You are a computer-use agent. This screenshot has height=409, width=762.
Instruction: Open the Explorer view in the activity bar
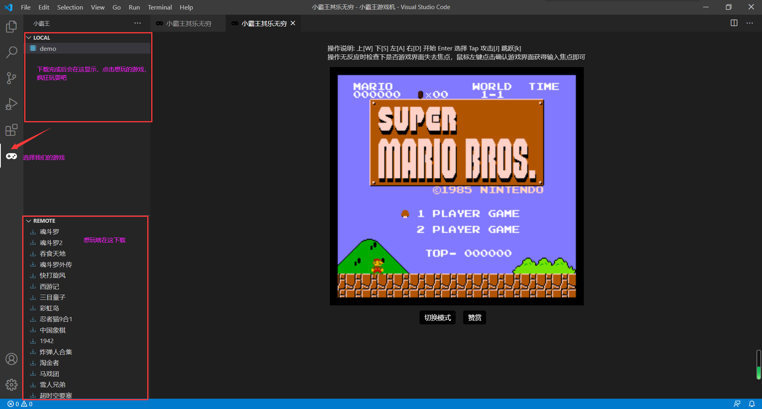[12, 27]
